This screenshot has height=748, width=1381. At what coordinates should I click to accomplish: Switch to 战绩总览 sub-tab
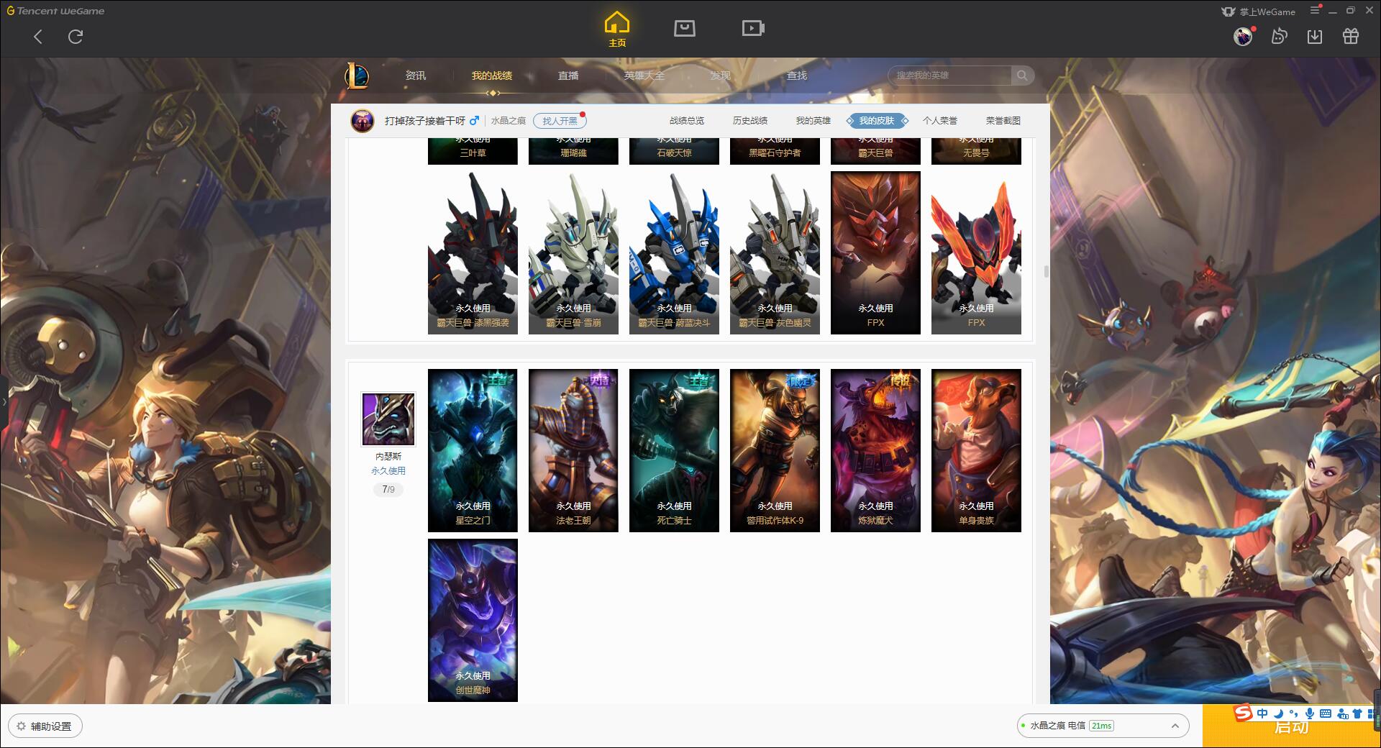pyautogui.click(x=687, y=121)
